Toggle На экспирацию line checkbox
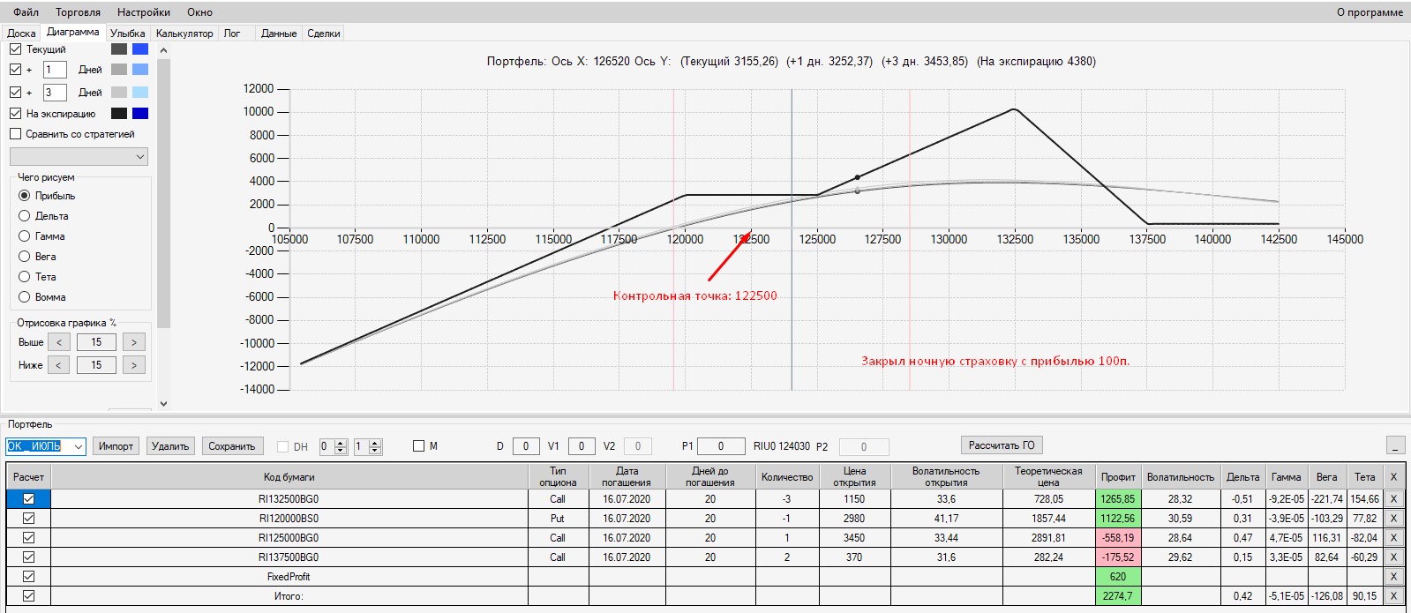Viewport: 1411px width, 613px height. [x=15, y=114]
